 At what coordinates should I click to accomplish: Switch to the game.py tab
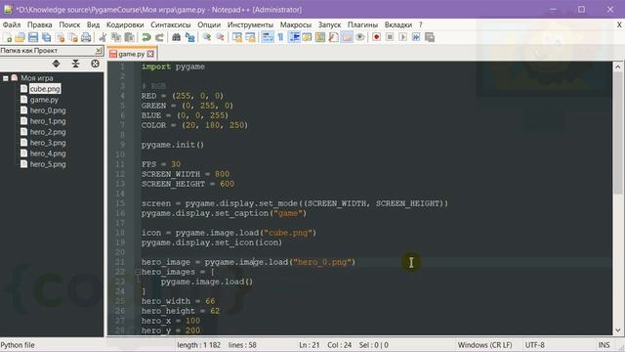coord(131,54)
